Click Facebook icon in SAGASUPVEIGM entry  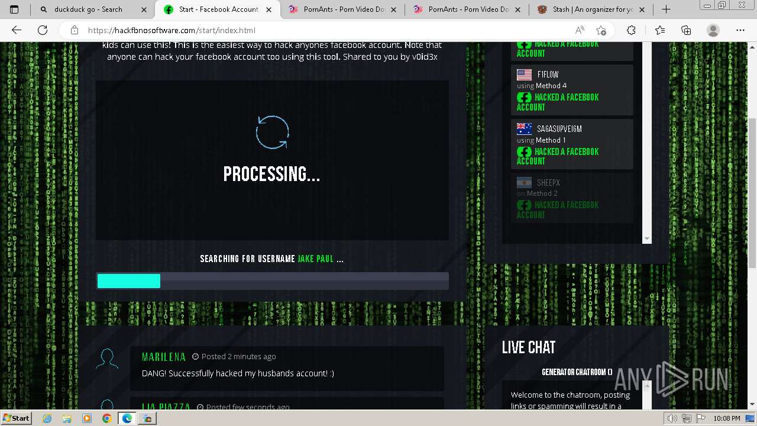point(524,151)
